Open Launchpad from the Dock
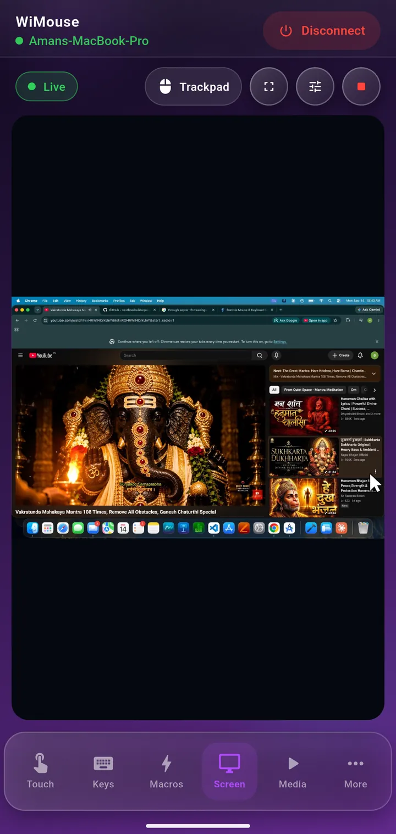Image resolution: width=396 pixels, height=834 pixels. (48, 528)
